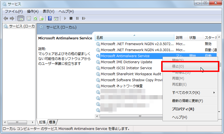This screenshot has width=224, height=134.
Task: Open プロパティ(R) from the context menu
Action: (190, 109)
